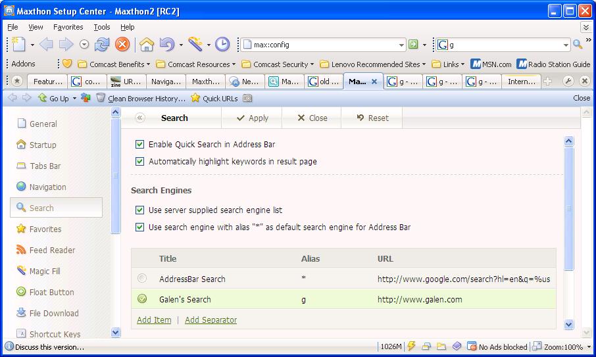Click the colorful icon after Go Up
Image resolution: width=596 pixels, height=357 pixels.
click(x=86, y=98)
